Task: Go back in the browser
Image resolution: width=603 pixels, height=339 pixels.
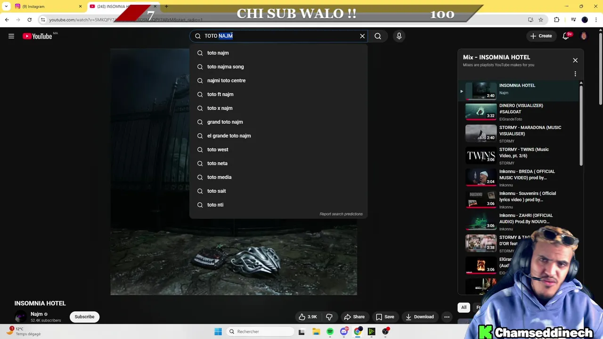Action: pos(7,20)
